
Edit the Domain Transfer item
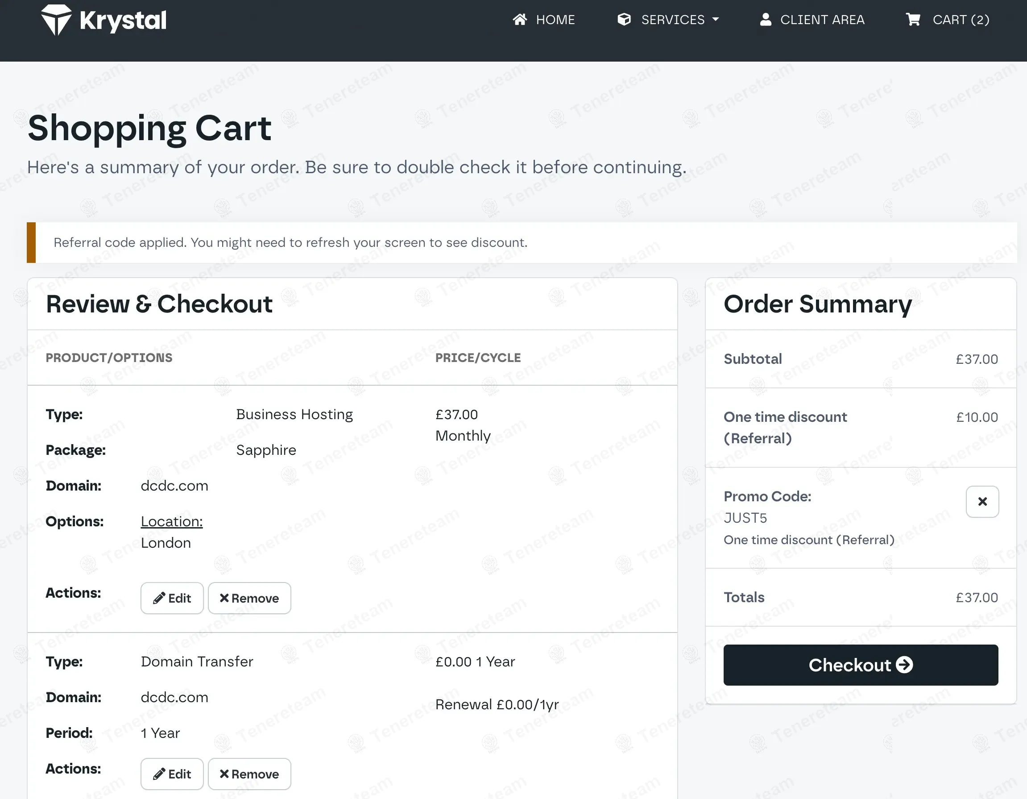(x=172, y=774)
